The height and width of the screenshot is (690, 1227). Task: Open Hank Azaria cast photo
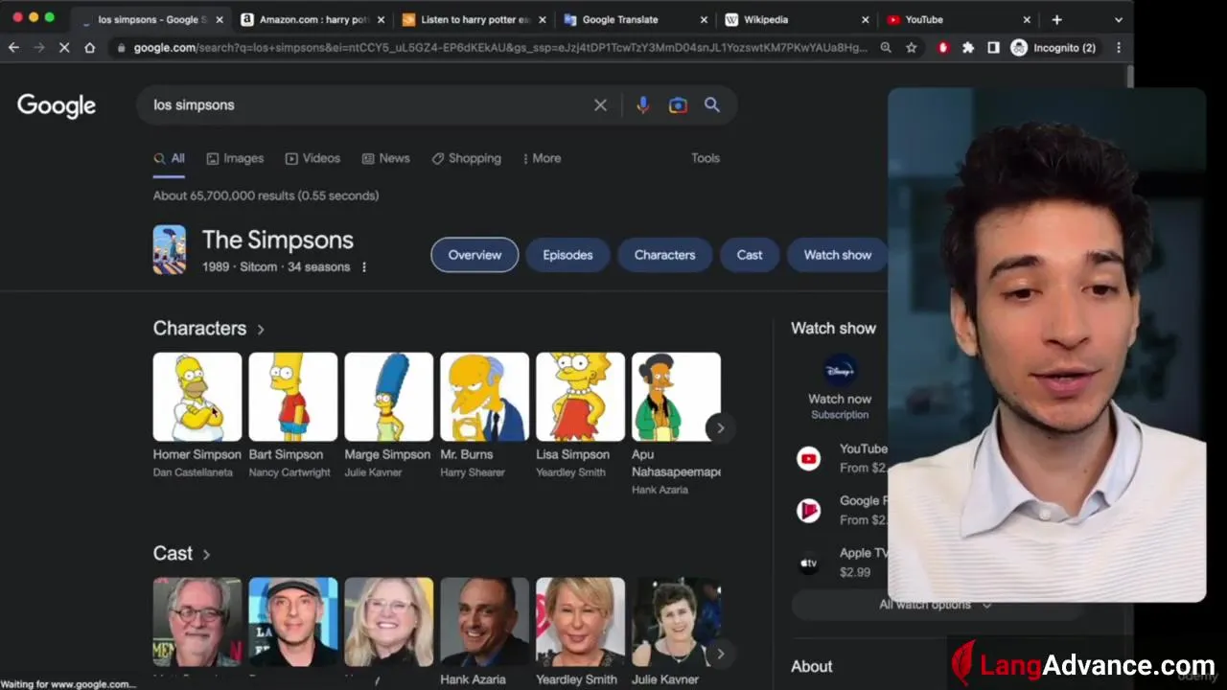[x=484, y=621]
